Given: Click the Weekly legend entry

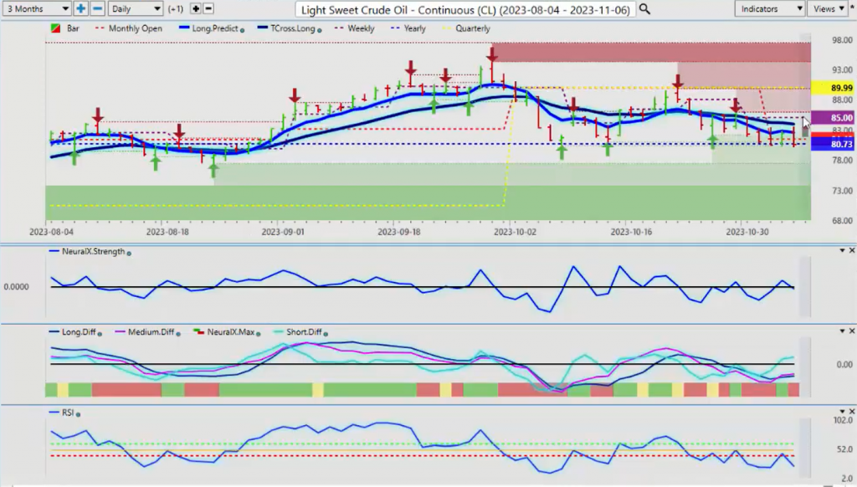Looking at the screenshot, I should pos(354,28).
